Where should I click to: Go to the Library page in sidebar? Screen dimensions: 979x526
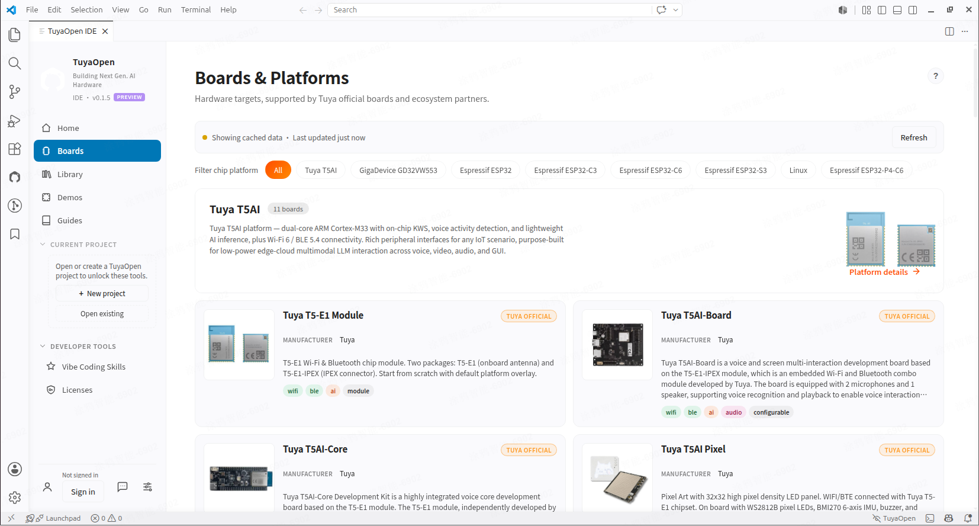[x=97, y=174]
